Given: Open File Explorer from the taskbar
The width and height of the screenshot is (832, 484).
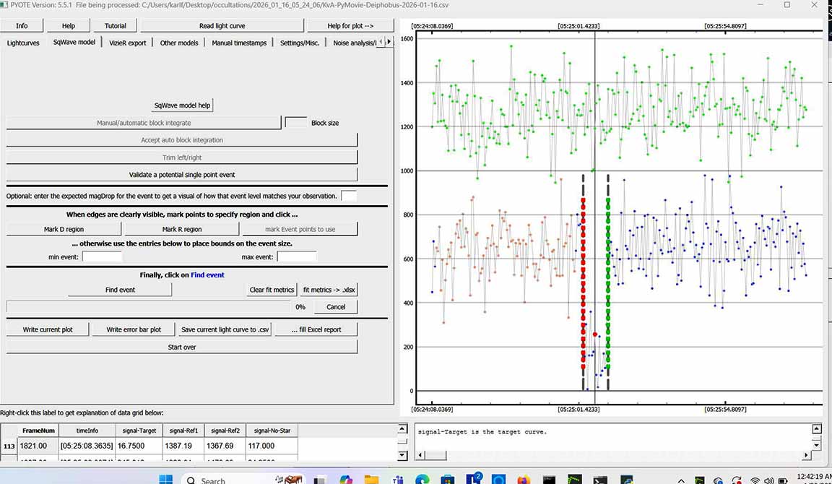Looking at the screenshot, I should tap(371, 480).
